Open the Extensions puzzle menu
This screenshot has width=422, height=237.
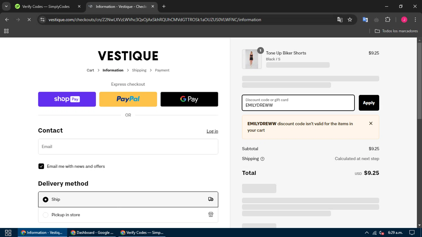pyautogui.click(x=388, y=20)
